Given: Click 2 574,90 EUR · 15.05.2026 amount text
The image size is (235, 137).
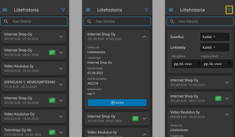Looking at the screenshot, I should [x=23, y=135].
